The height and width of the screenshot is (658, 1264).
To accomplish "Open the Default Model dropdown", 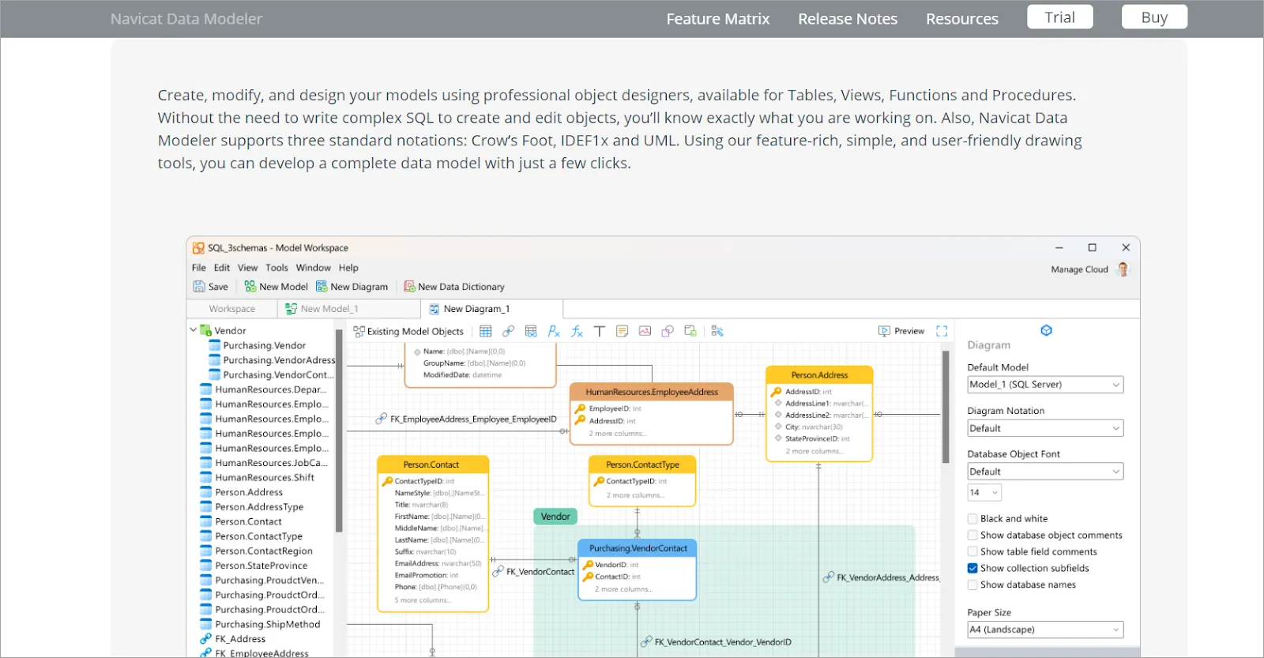I will (1045, 385).
